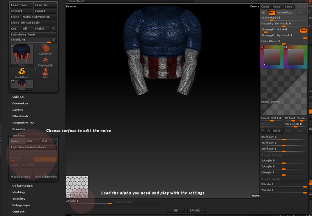
Task: Open the hexagon alpha preview thumbnail
Action: point(77,187)
